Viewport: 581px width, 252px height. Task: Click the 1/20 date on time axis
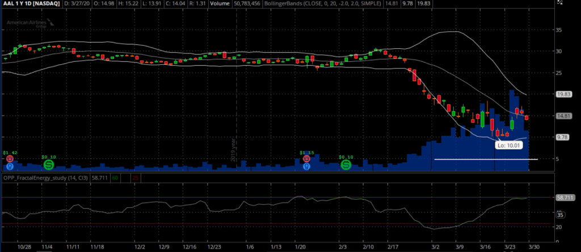tap(300, 247)
